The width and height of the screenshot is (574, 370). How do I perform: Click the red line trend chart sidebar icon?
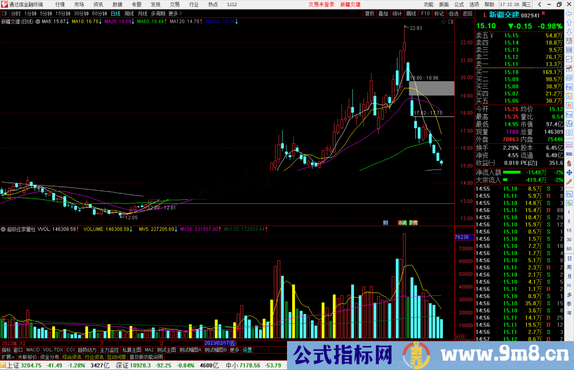point(569,59)
